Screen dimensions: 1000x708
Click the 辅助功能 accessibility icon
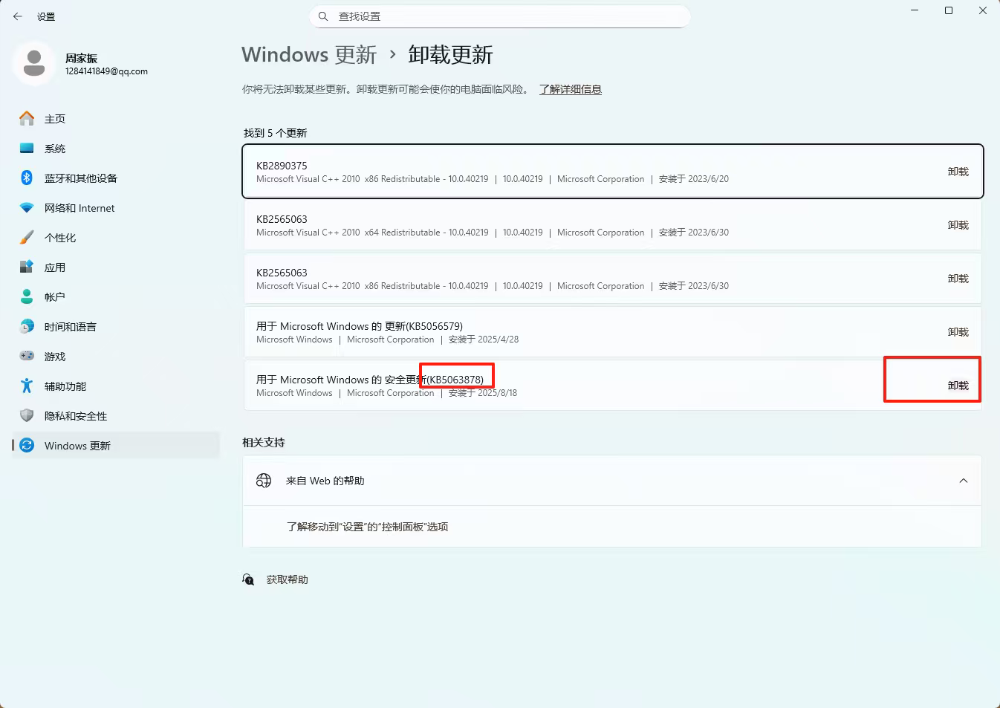(27, 386)
